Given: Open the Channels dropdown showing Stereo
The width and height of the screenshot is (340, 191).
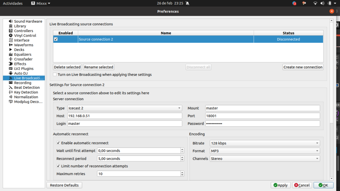Looking at the screenshot, I should (x=265, y=159).
